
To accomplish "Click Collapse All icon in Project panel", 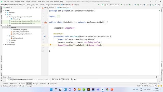I will (33, 8).
